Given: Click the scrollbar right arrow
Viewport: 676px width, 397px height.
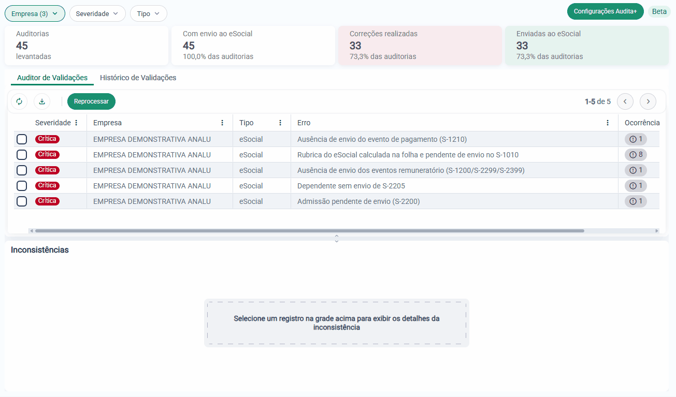Looking at the screenshot, I should tap(657, 231).
